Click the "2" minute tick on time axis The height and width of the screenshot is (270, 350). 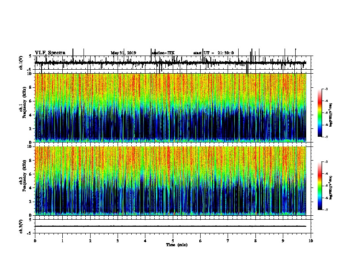tap(90, 241)
